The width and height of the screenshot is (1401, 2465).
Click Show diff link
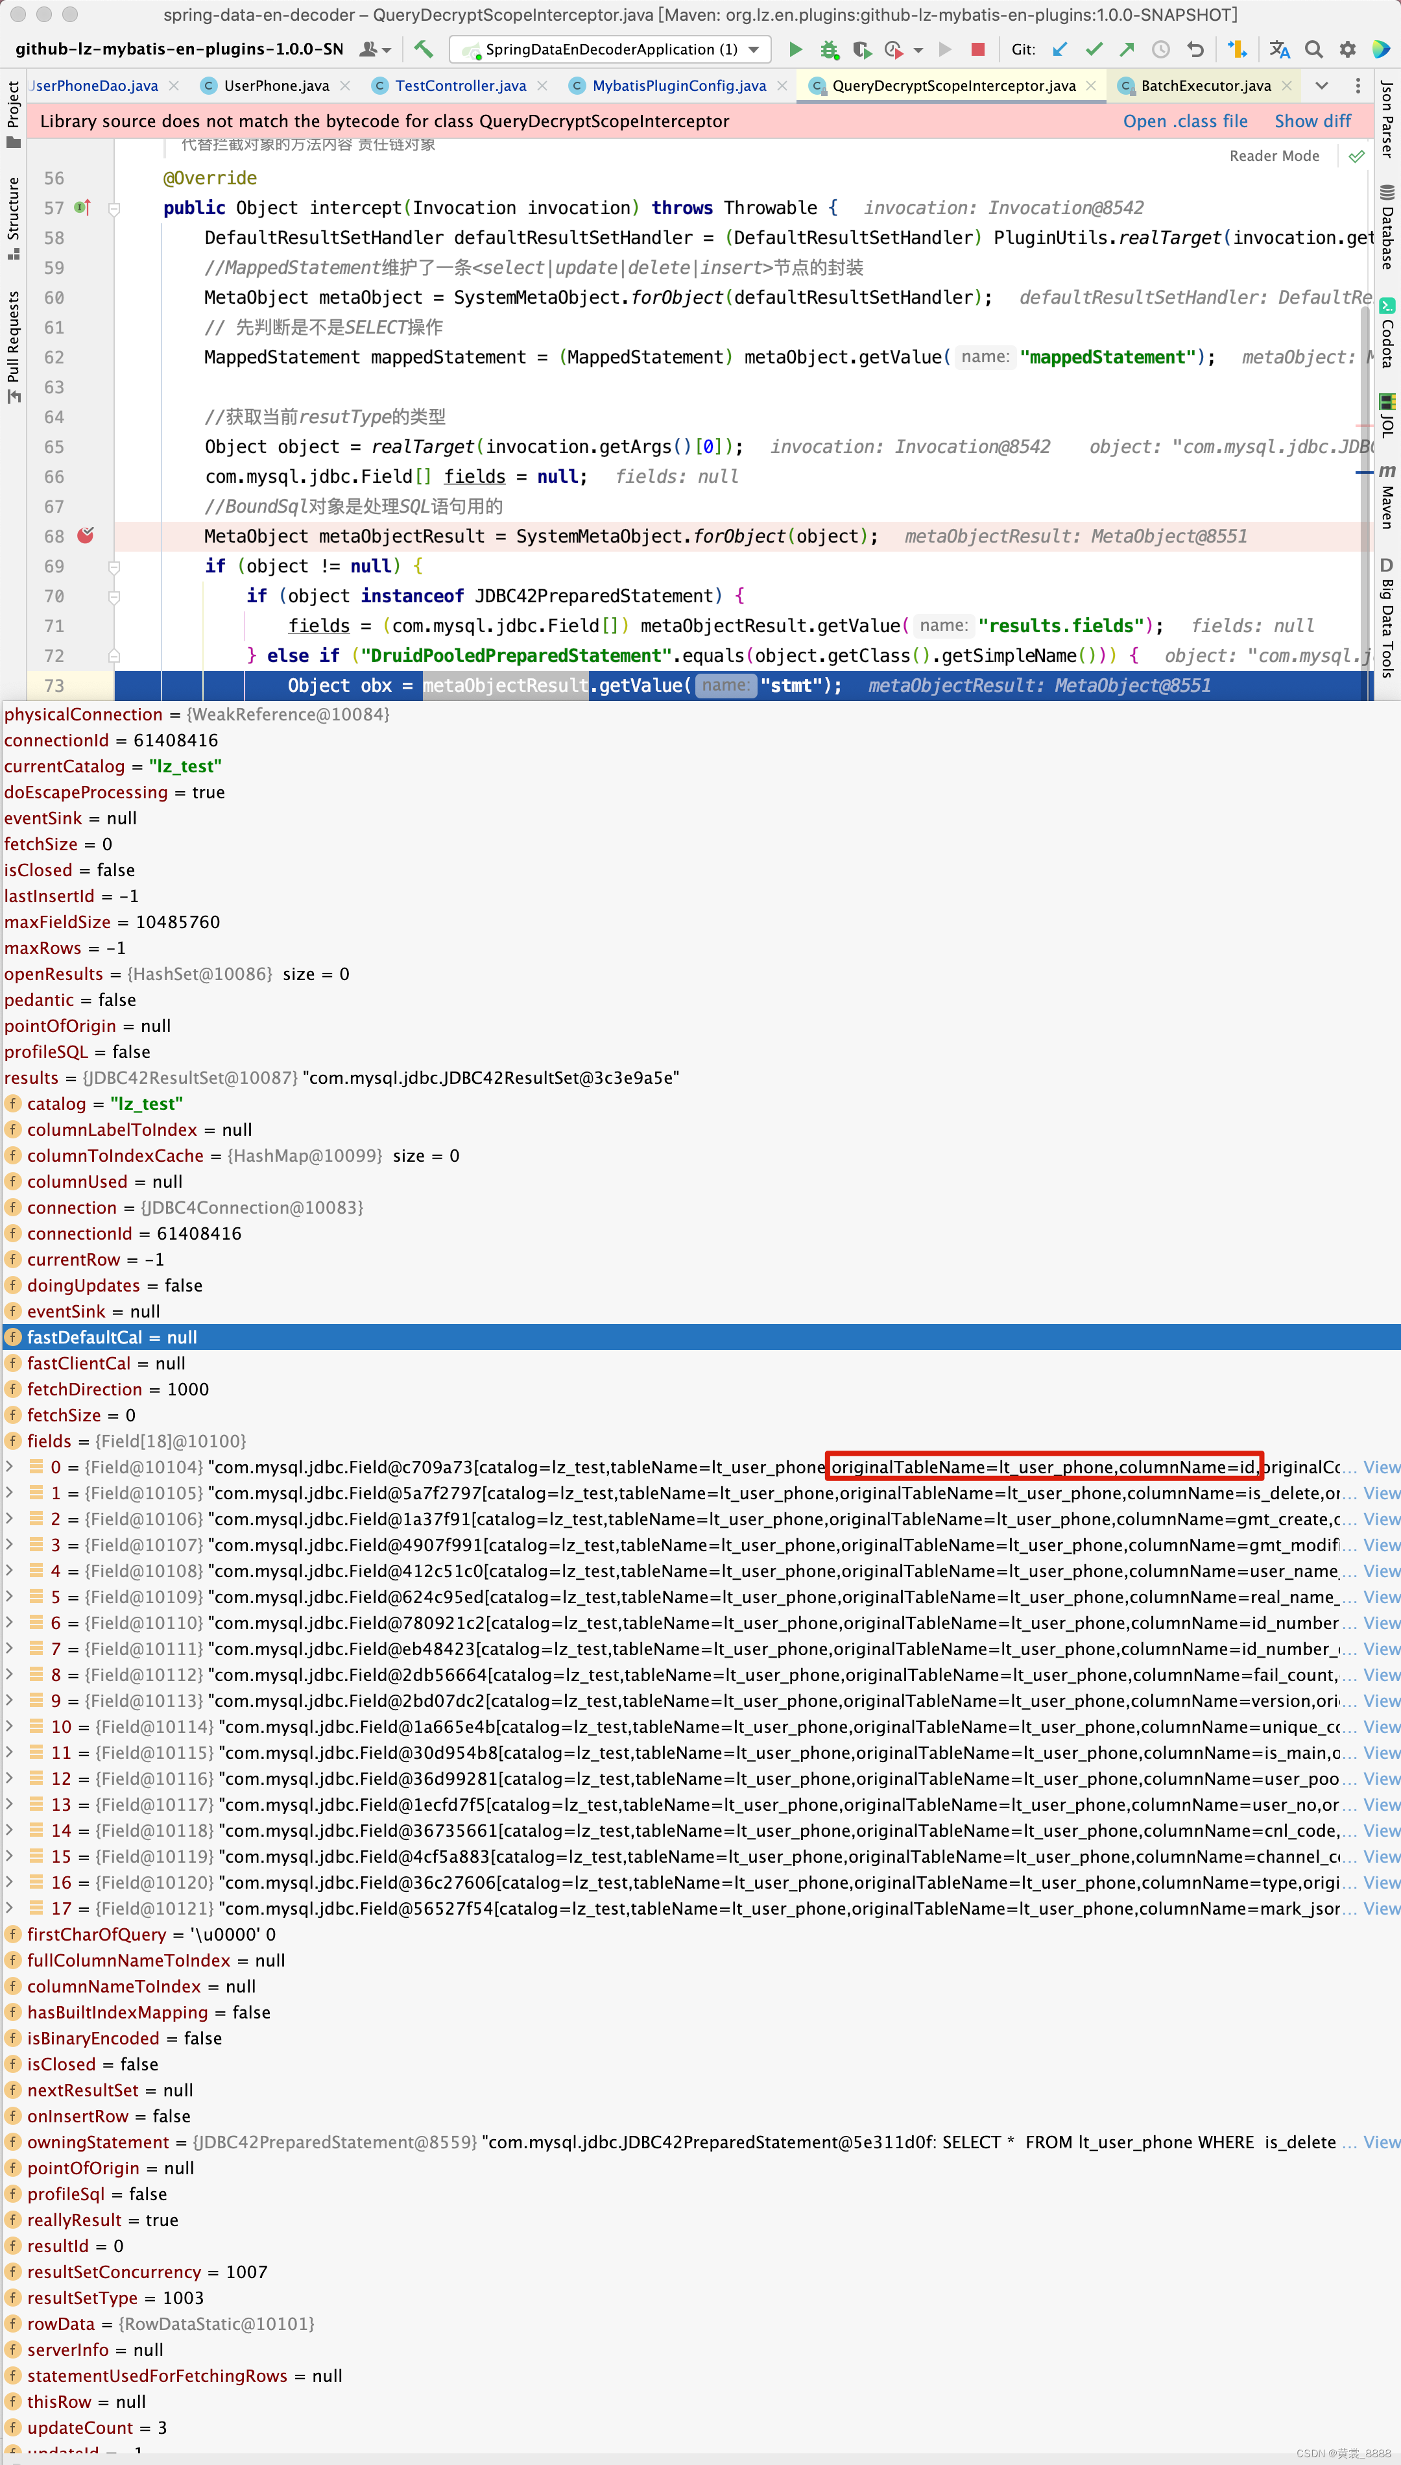[1313, 121]
